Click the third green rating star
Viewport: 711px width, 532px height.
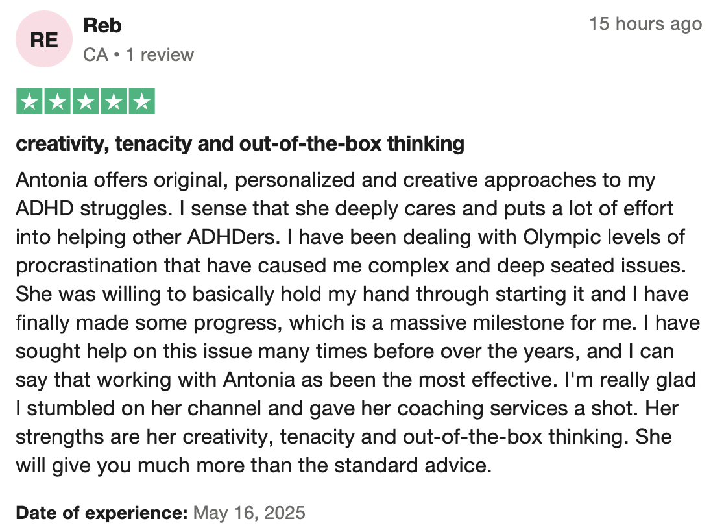coord(85,101)
